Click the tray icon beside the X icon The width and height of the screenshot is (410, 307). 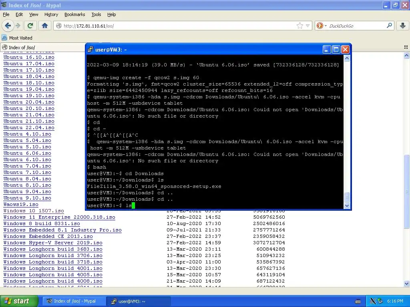tap(380, 301)
